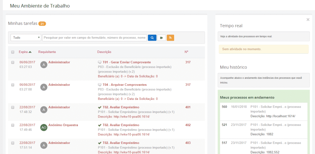Click Descrição: http://localhost:1614/ text
The width and height of the screenshot is (315, 154).
pos(273,116)
